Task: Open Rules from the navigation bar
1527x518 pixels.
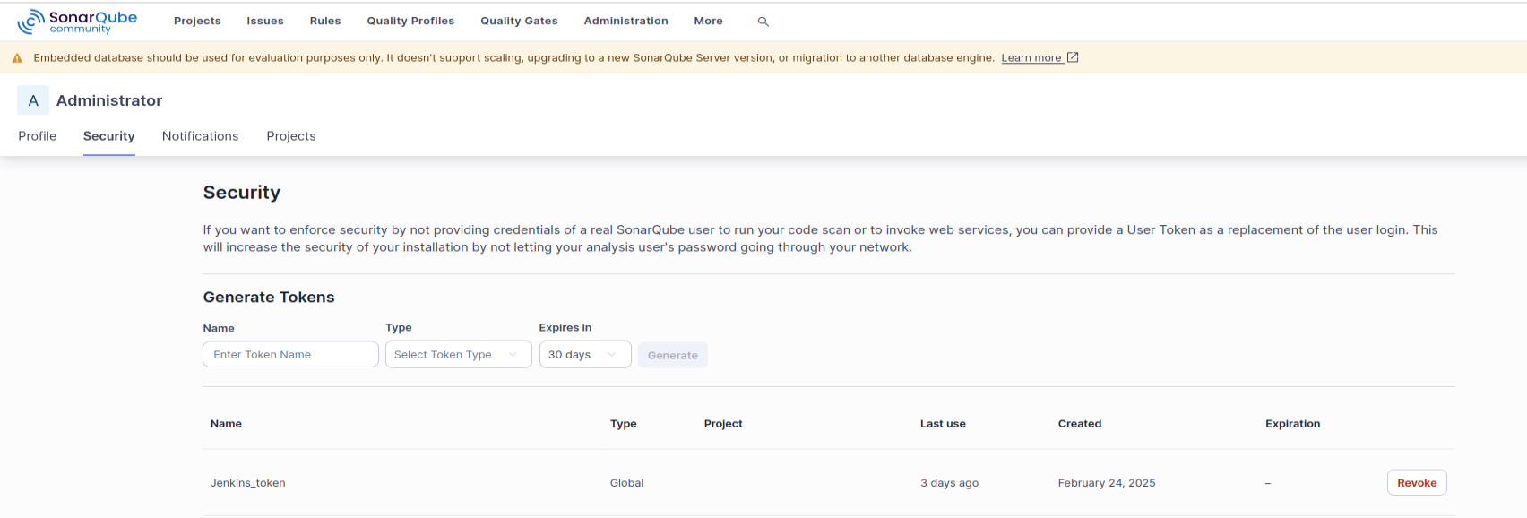Action: tap(325, 21)
